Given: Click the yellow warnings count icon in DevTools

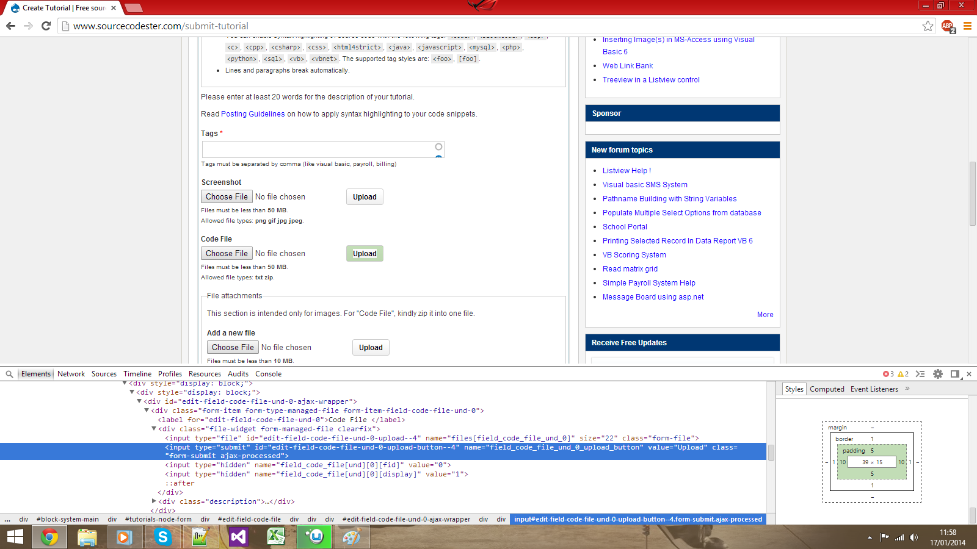Looking at the screenshot, I should pyautogui.click(x=903, y=374).
